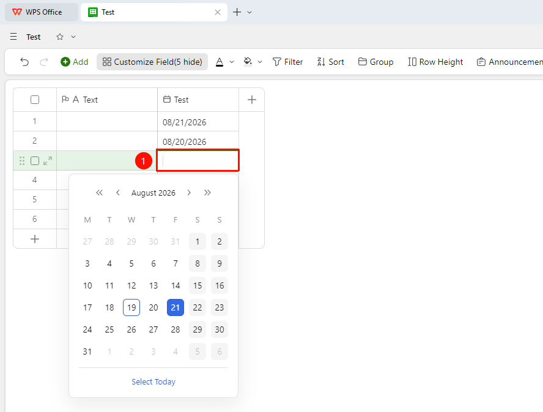This screenshot has width=543, height=412.
Task: Open the Filter options
Action: (287, 62)
